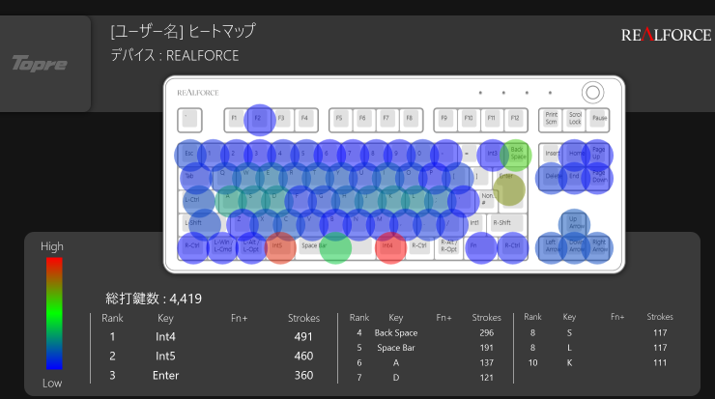Select the Int3 key on the keyboard
This screenshot has height=399, width=715.
pos(492,155)
